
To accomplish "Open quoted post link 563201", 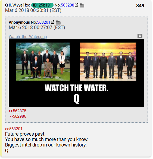I will pyautogui.click(x=43, y=22).
